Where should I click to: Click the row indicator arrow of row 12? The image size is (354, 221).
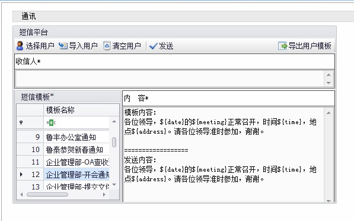tap(21, 175)
